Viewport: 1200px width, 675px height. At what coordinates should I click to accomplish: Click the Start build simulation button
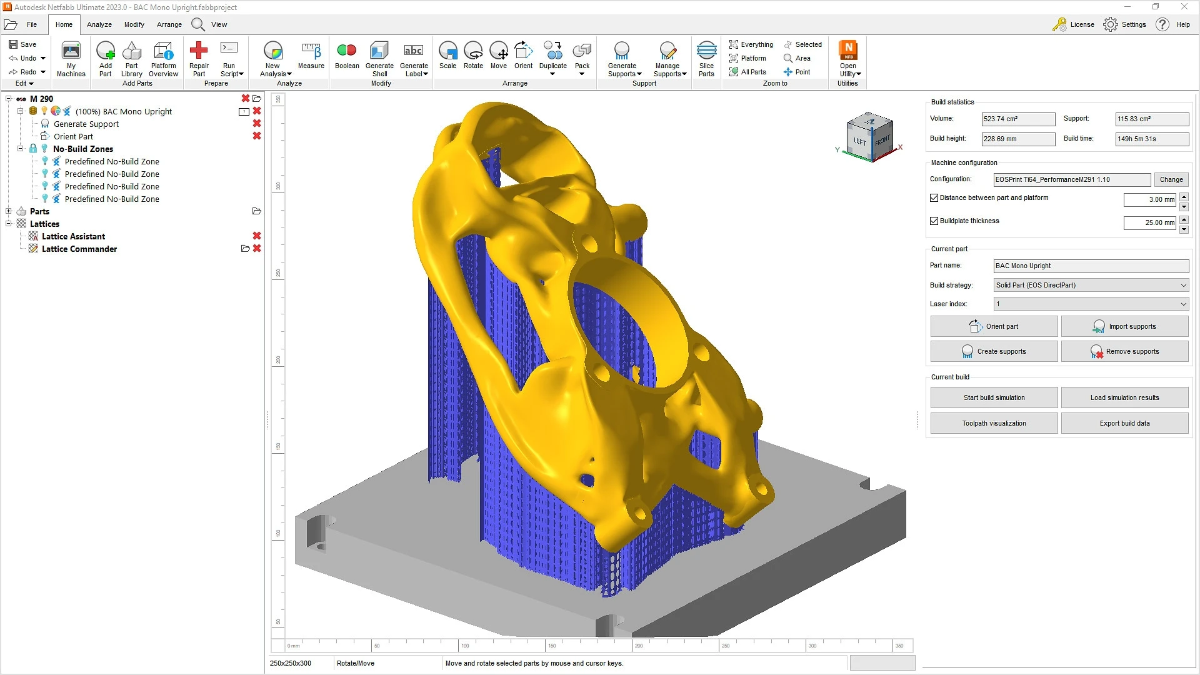click(993, 397)
